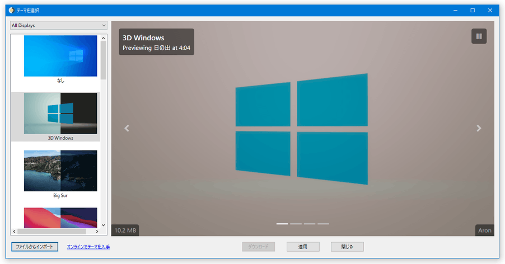Click the theme list scroll up arrow
The width and height of the screenshot is (505, 264).
coord(104,38)
